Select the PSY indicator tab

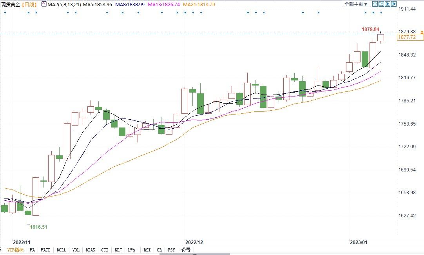point(171,250)
